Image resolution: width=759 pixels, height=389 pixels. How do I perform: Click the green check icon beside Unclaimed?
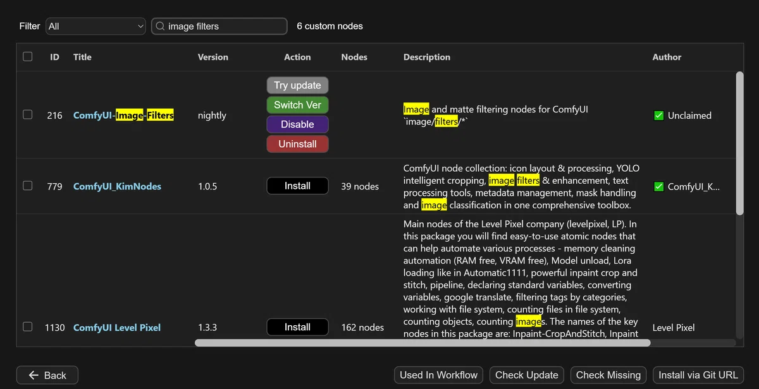(658, 116)
